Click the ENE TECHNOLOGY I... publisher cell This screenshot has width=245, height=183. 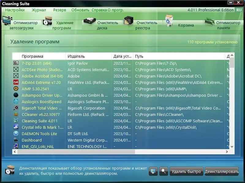(x=87, y=146)
